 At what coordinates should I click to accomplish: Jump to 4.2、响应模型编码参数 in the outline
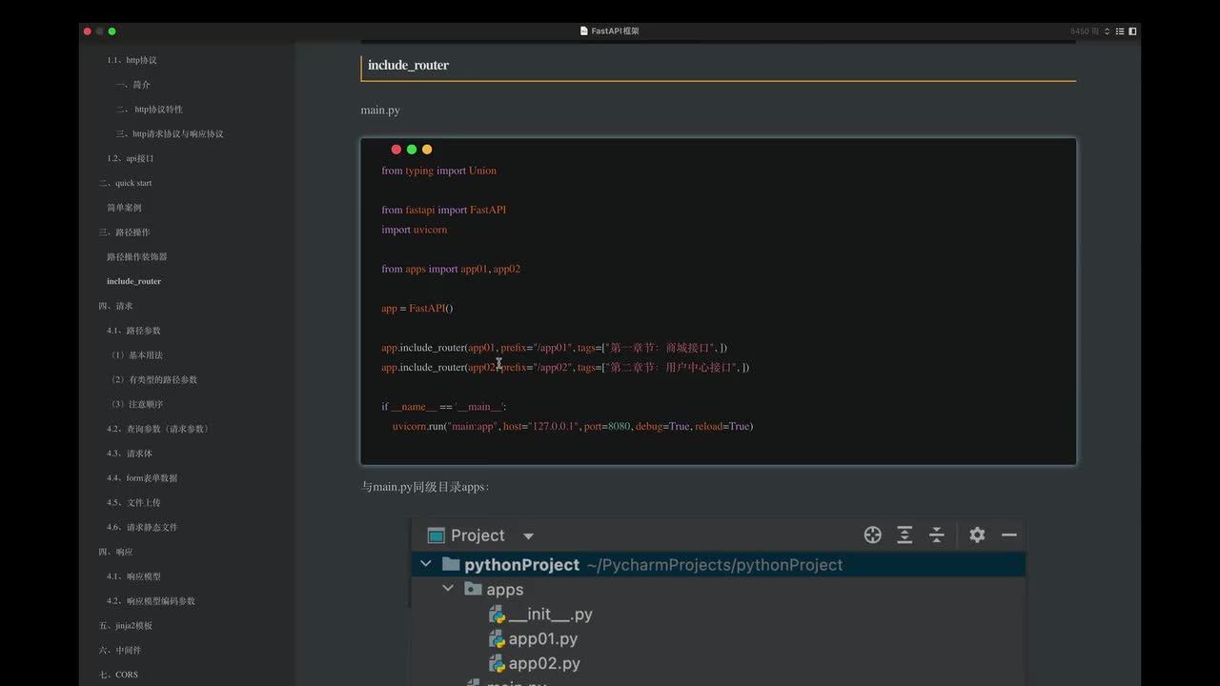pos(151,601)
